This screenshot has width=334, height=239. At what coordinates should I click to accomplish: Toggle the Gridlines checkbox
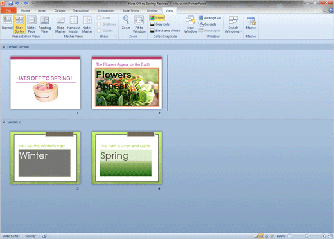pyautogui.click(x=99, y=24)
